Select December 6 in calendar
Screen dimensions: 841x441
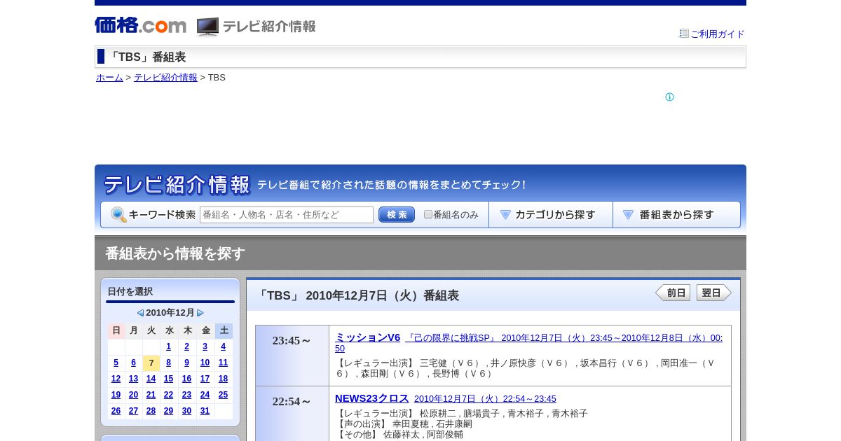tap(133, 363)
